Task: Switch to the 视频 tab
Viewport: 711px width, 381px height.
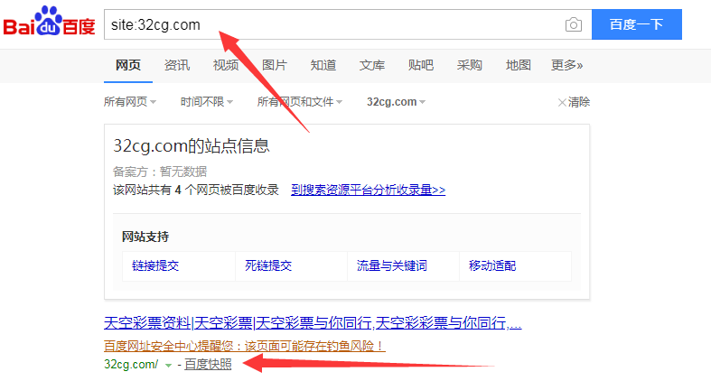Action: [226, 66]
